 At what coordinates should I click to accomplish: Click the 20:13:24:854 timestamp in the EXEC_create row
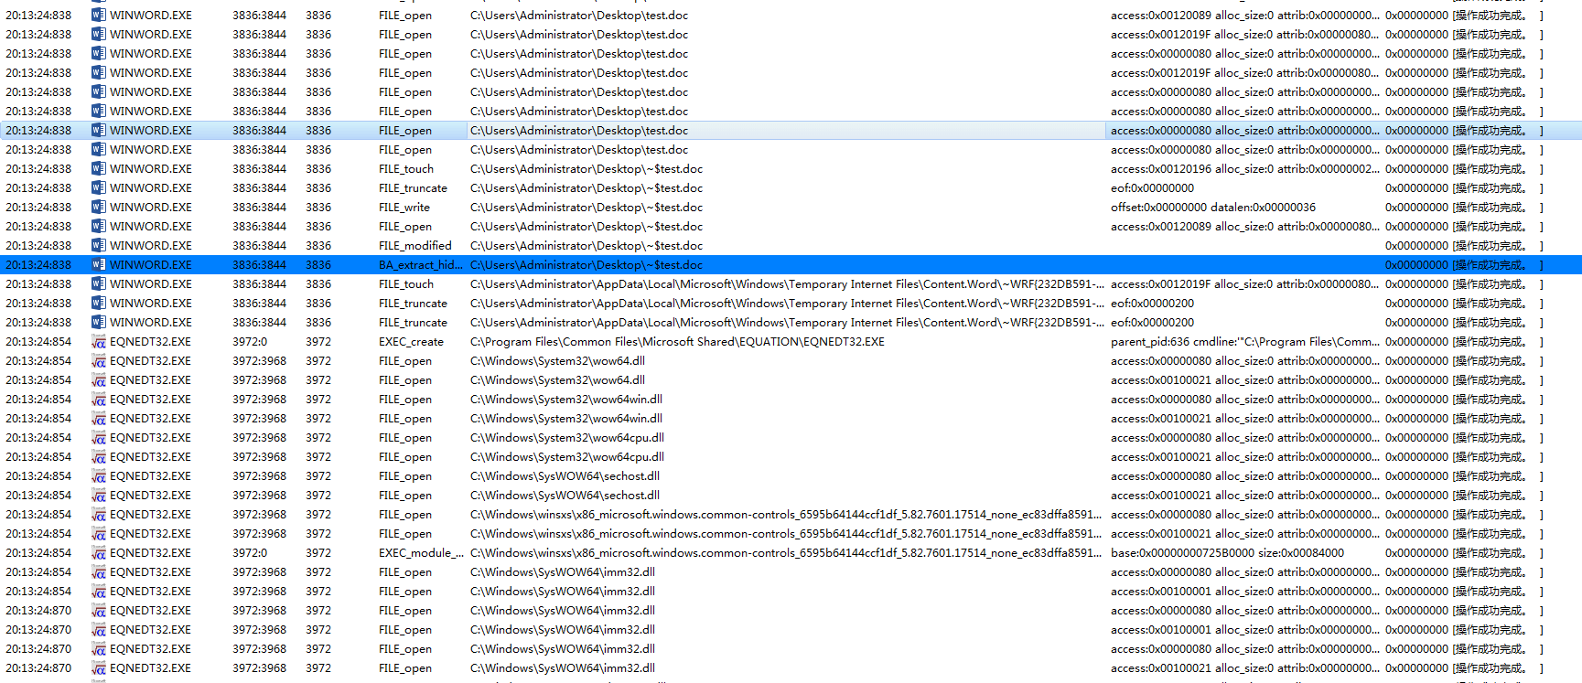(x=38, y=341)
